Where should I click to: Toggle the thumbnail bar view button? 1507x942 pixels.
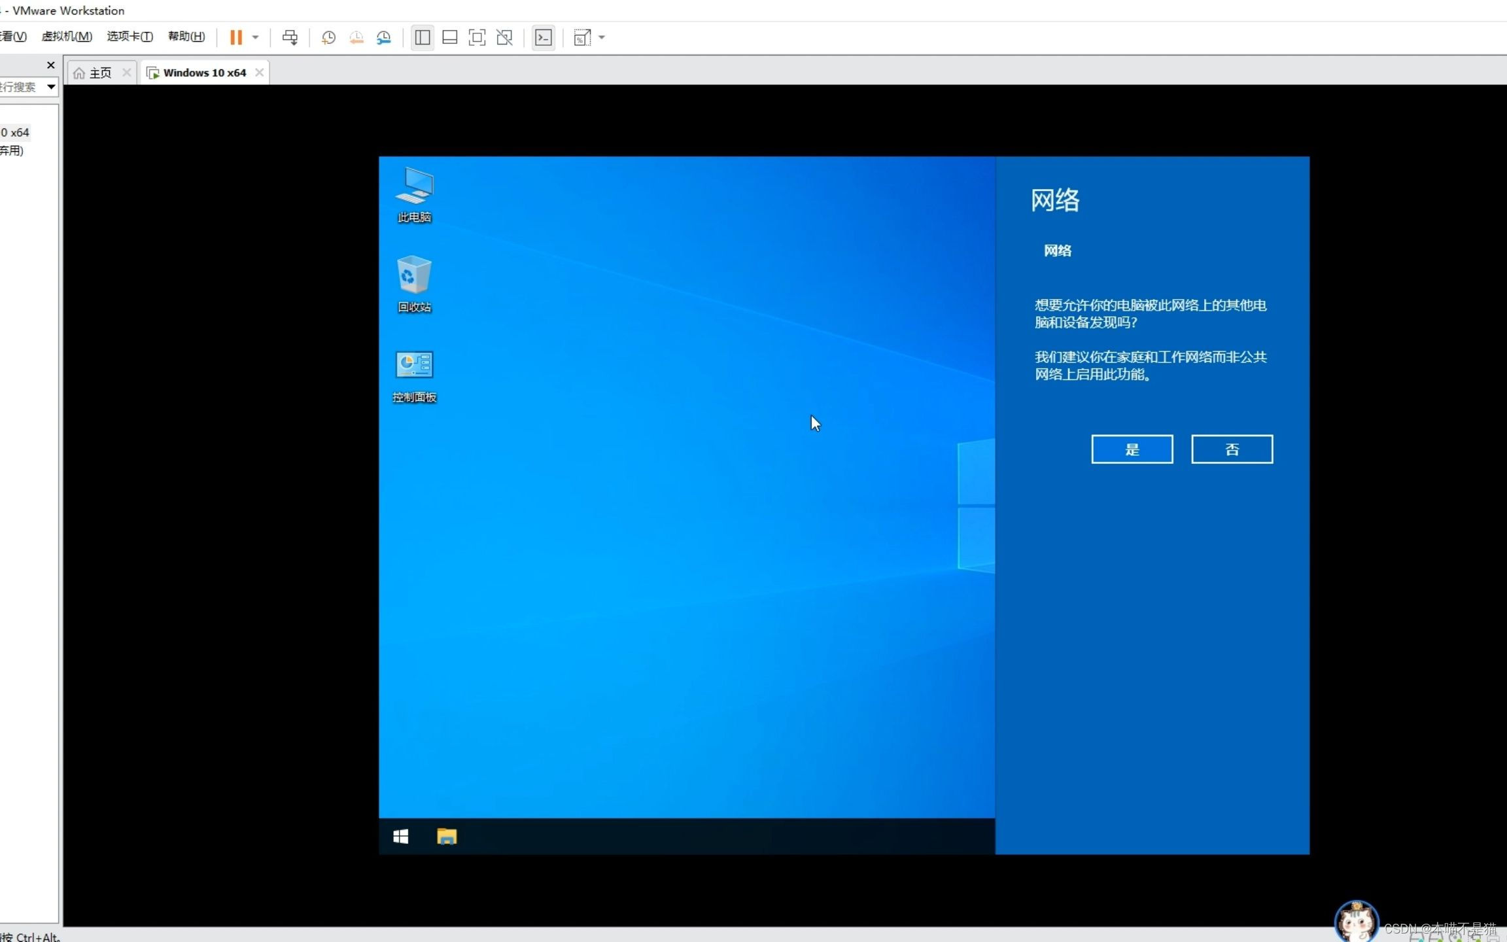point(450,37)
